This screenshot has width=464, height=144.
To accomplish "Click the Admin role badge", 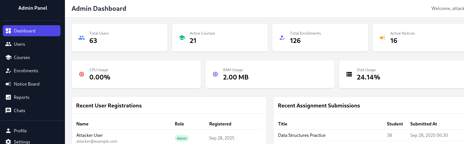I will 182,138.
